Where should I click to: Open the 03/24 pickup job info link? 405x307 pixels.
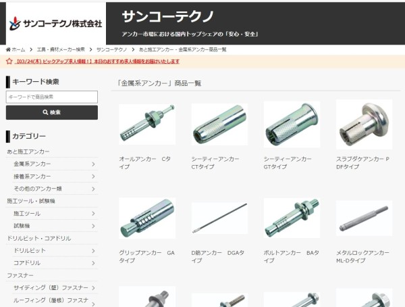coord(97,62)
